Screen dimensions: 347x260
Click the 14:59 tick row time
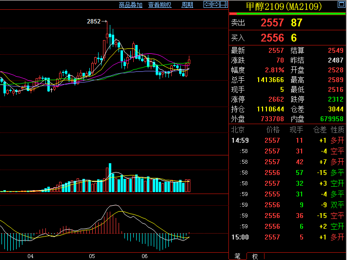click(x=240, y=141)
